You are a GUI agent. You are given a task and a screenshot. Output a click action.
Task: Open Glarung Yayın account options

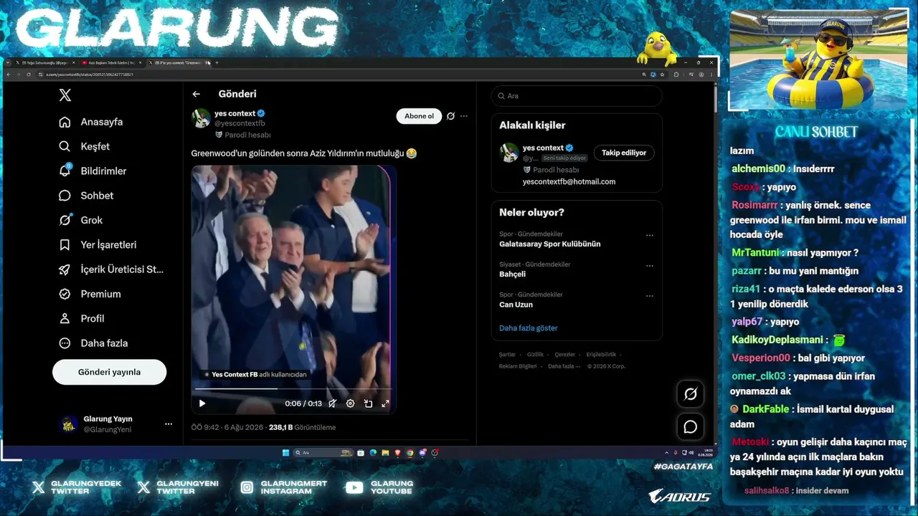tap(169, 424)
